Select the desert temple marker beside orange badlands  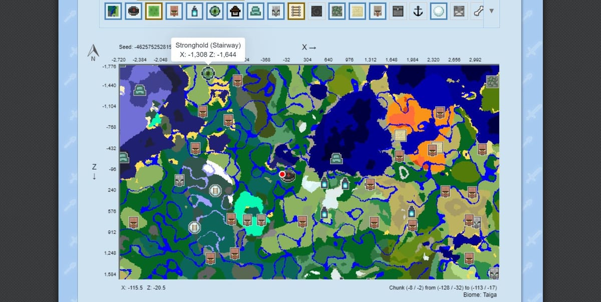click(400, 135)
